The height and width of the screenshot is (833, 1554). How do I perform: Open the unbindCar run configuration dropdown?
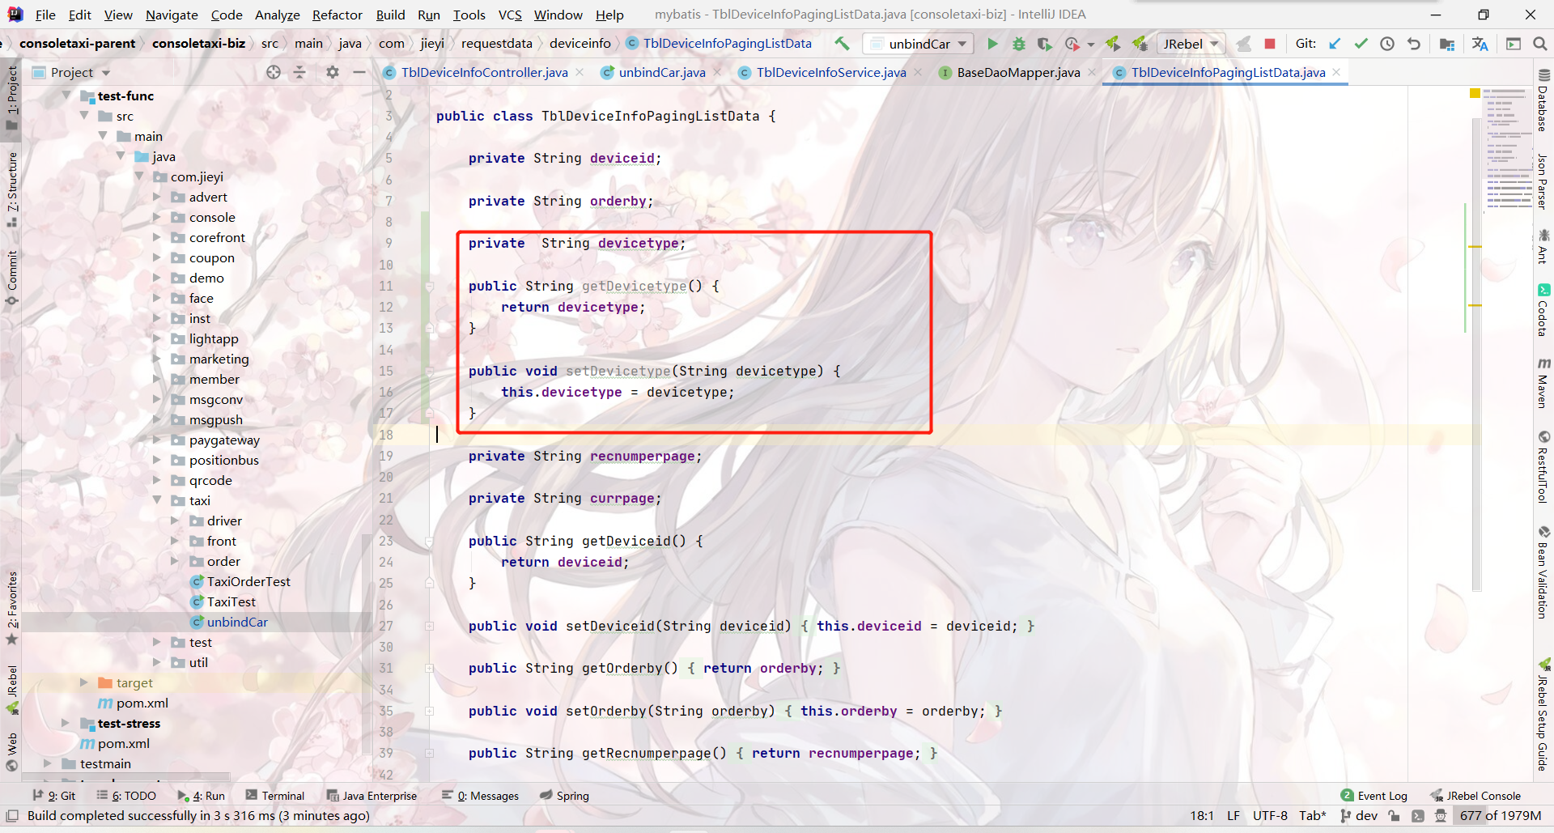919,44
